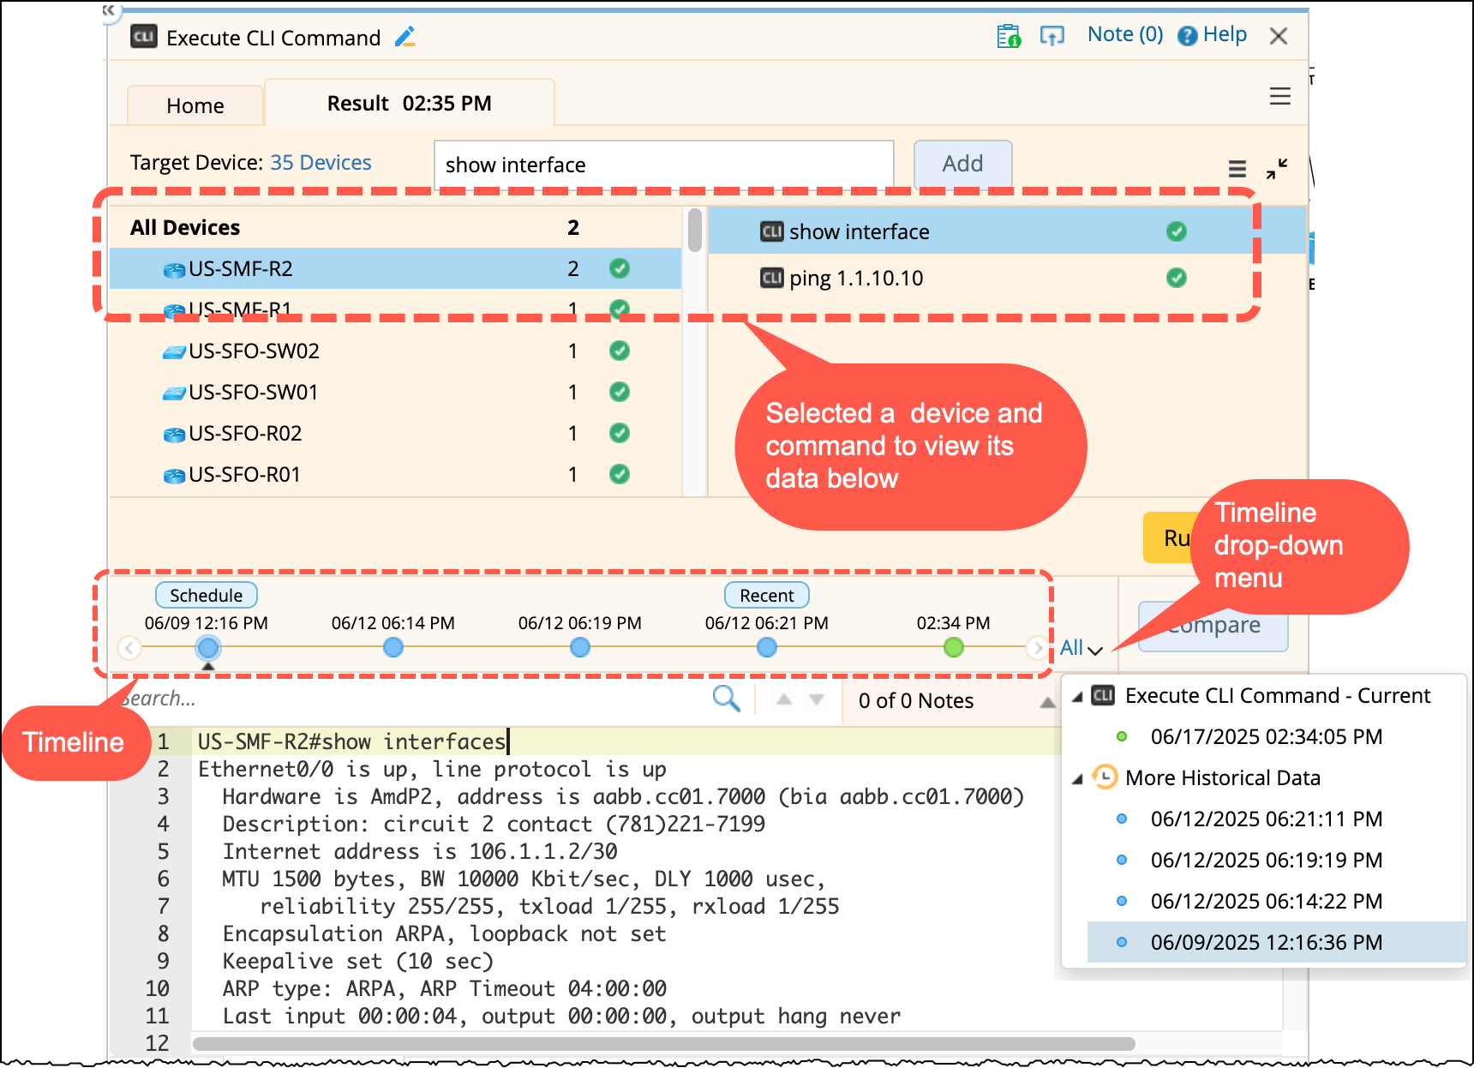Image resolution: width=1474 pixels, height=1068 pixels.
Task: Click the clipboard info icon in header
Action: 1009,36
